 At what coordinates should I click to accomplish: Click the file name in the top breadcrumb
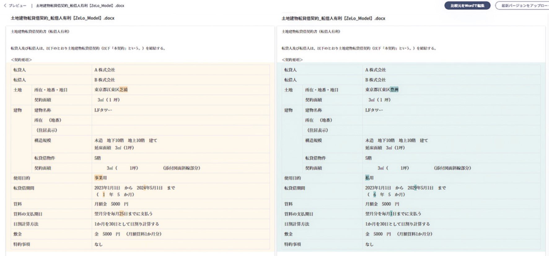(80, 6)
